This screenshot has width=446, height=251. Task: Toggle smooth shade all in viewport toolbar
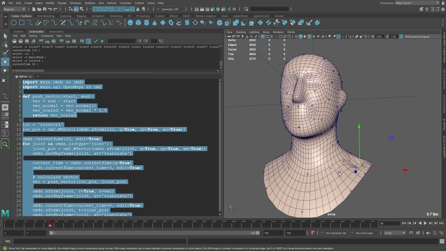300,37
